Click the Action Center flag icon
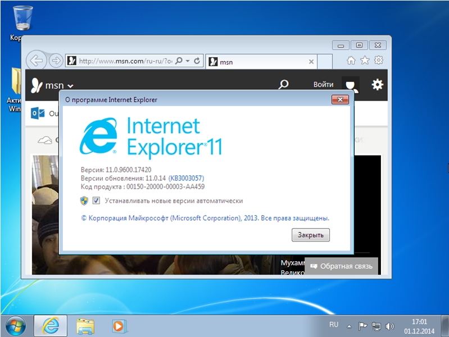This screenshot has height=337, width=449. coord(362,326)
